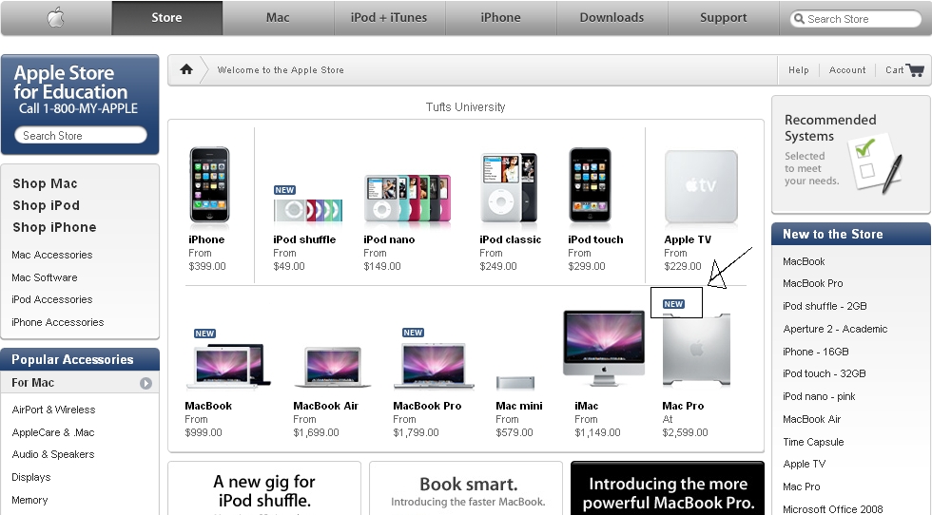Open iPhone Accessories link

tap(58, 322)
